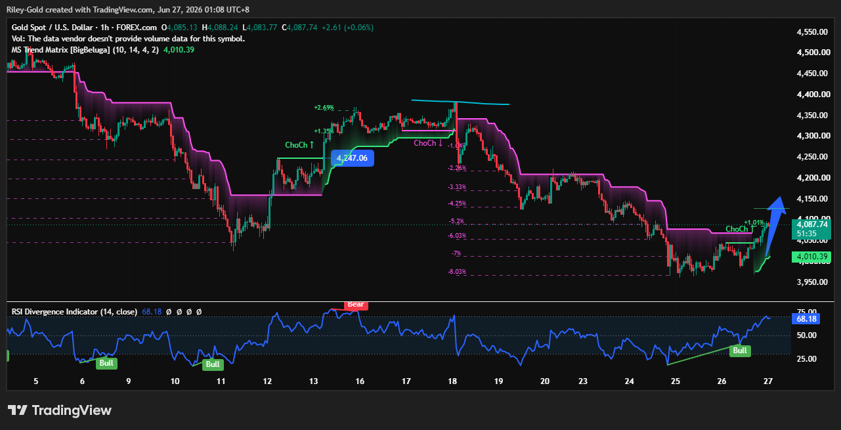The image size is (841, 430).
Task: Click the close value C4,087.74 in the legend
Action: point(299,28)
